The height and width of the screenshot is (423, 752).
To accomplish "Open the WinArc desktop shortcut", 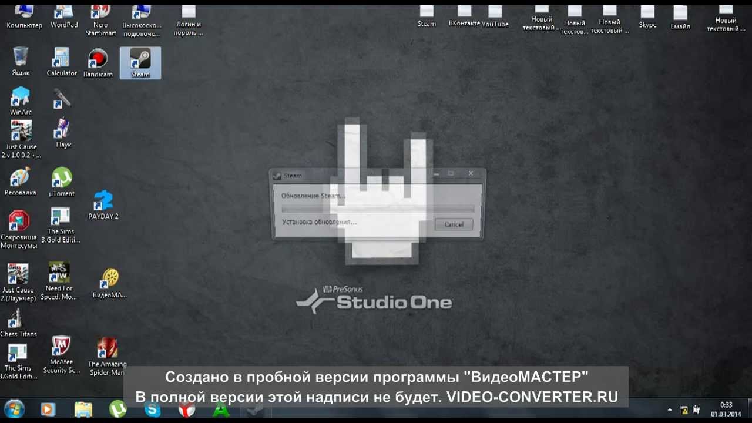I will (x=21, y=101).
